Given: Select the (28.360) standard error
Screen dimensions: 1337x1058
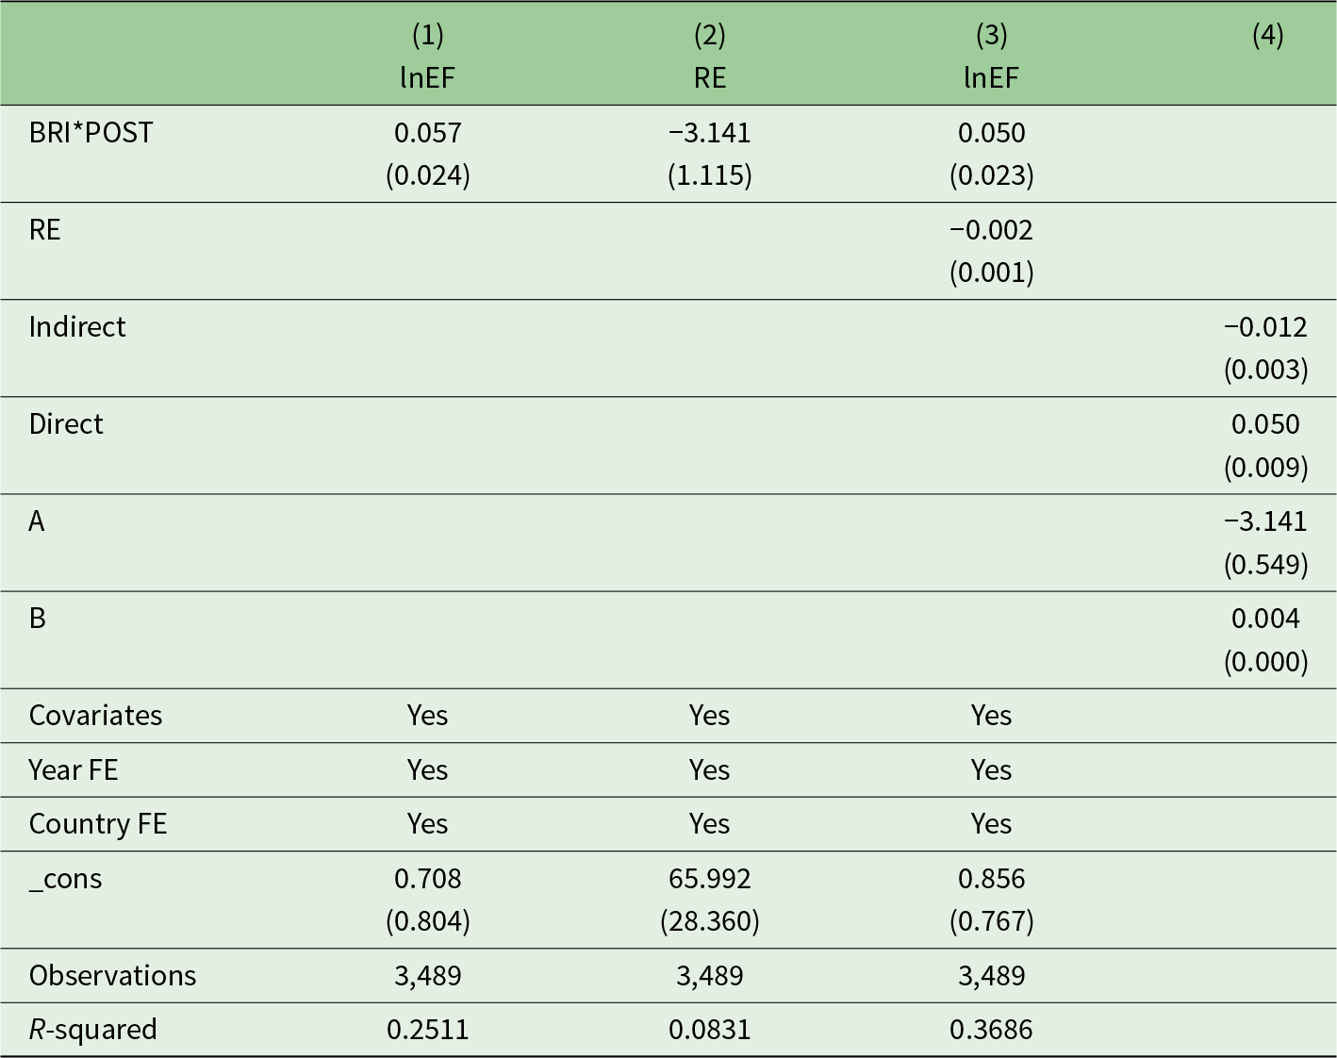Looking at the screenshot, I should pos(709,921).
